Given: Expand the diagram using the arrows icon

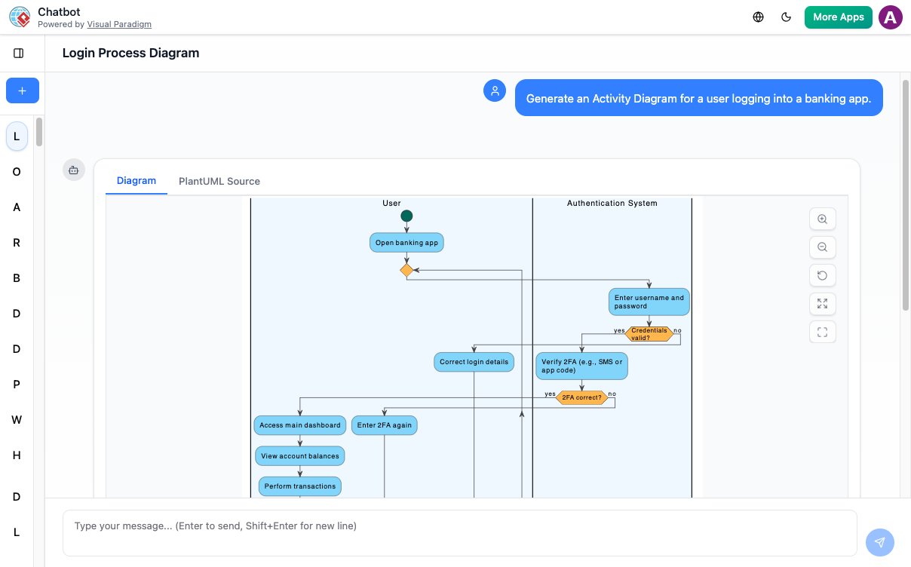Looking at the screenshot, I should pyautogui.click(x=822, y=304).
